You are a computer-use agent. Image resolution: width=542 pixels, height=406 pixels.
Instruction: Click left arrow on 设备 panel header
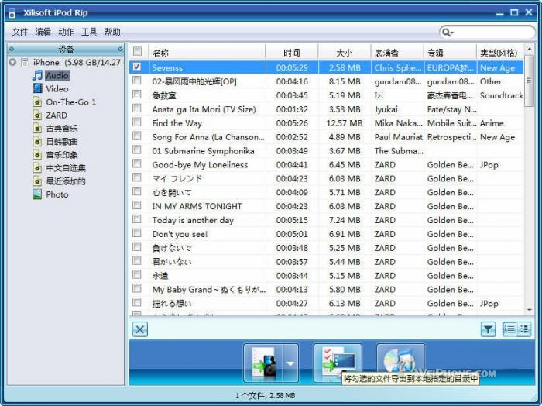[x=12, y=49]
